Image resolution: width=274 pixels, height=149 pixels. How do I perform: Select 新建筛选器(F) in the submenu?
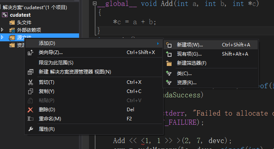coord(211,63)
